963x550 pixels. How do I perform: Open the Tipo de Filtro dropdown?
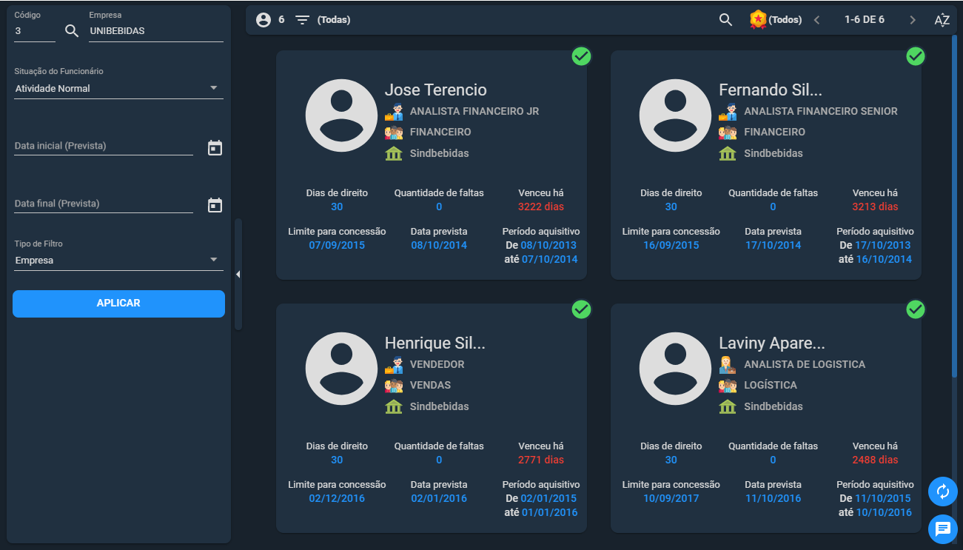click(119, 261)
